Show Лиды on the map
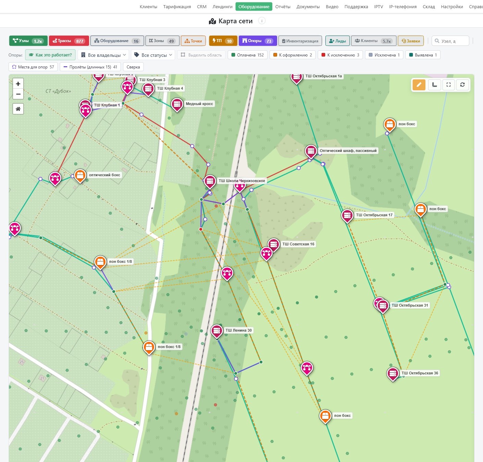Image resolution: width=483 pixels, height=462 pixels. point(337,41)
